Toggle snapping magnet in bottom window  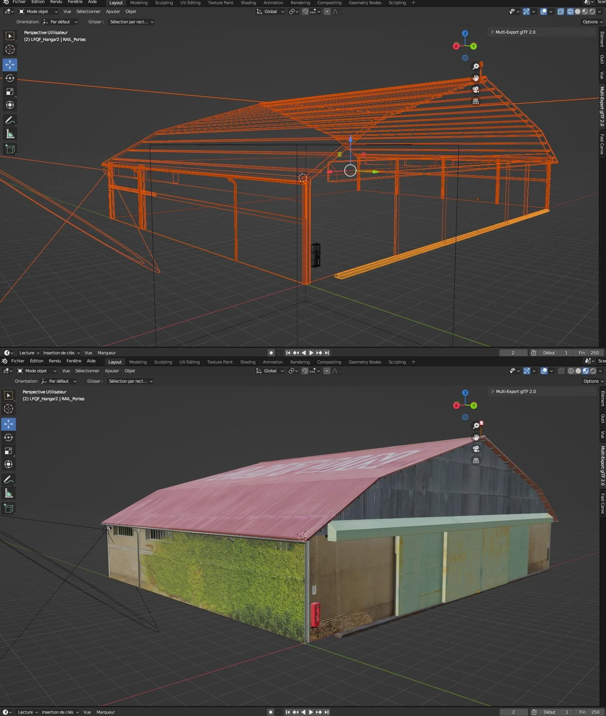pyautogui.click(x=305, y=371)
